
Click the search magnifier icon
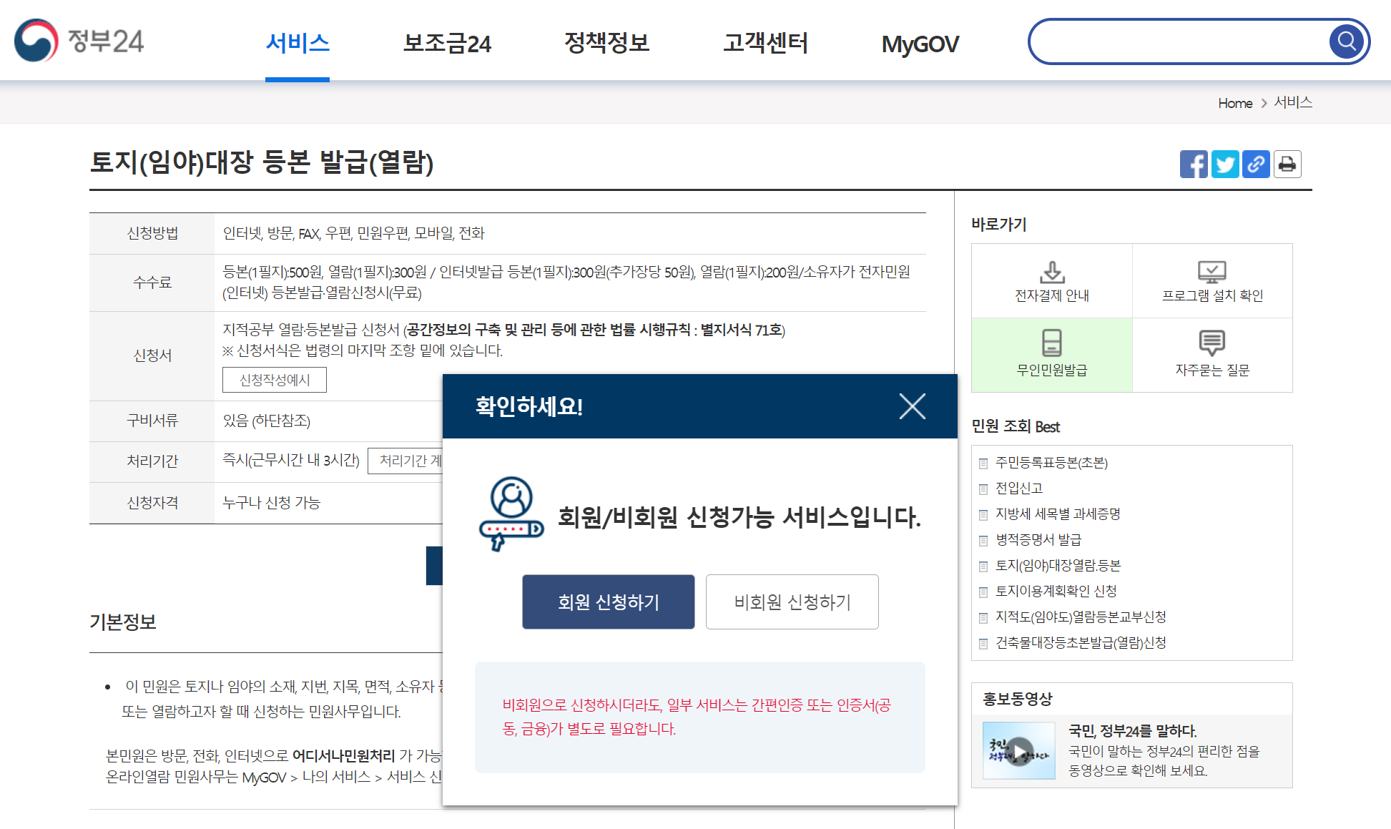(1347, 41)
